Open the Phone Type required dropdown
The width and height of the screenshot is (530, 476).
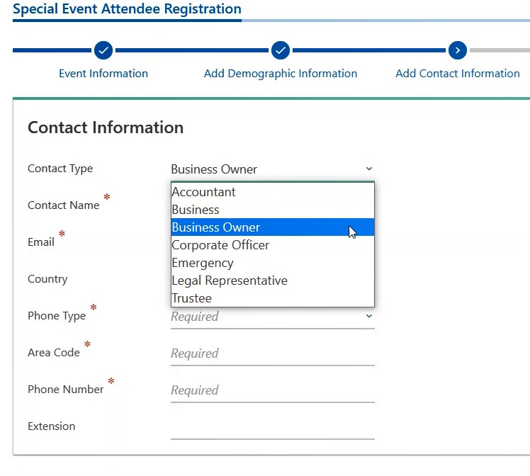coord(272,317)
